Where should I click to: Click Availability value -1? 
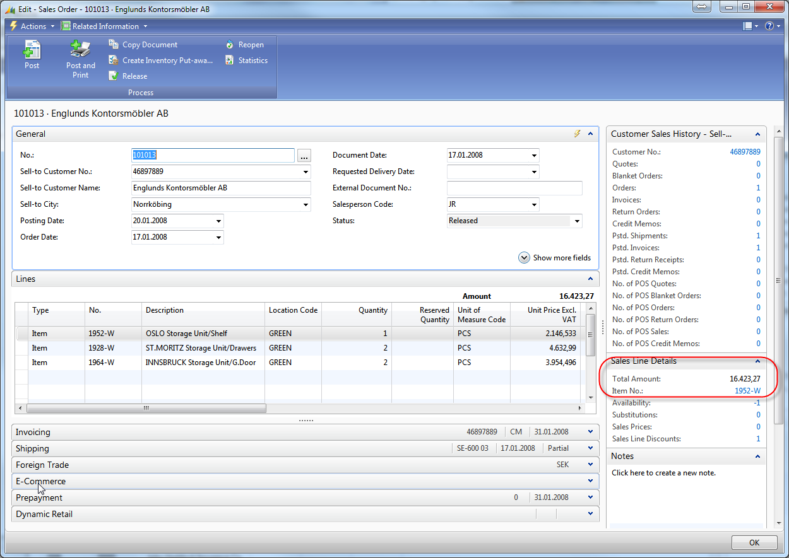pos(757,403)
